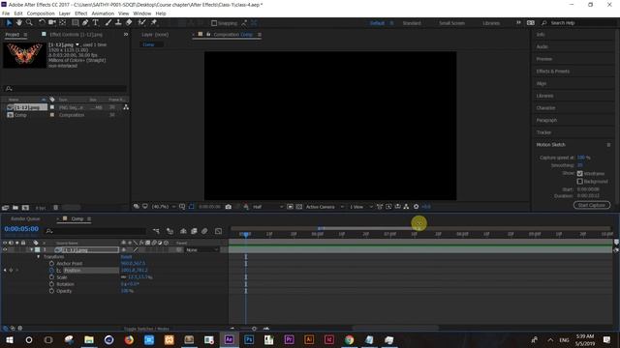Viewport: 620px width, 348px height.
Task: Hide the [1-12].png layer with eye toggle
Action: 5,249
